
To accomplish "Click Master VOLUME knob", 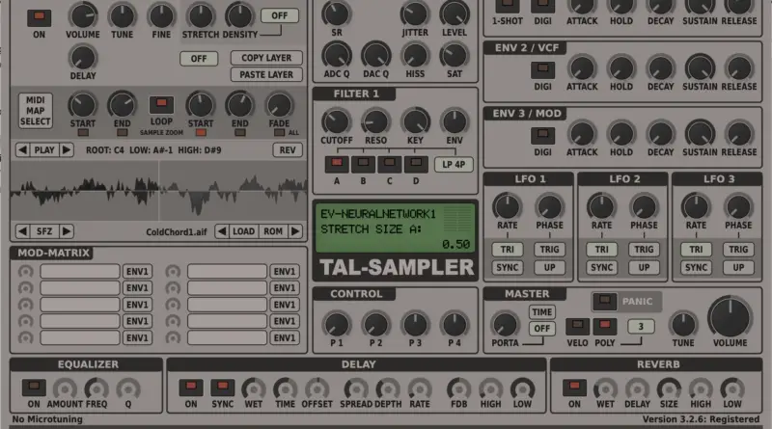I will pos(731,317).
